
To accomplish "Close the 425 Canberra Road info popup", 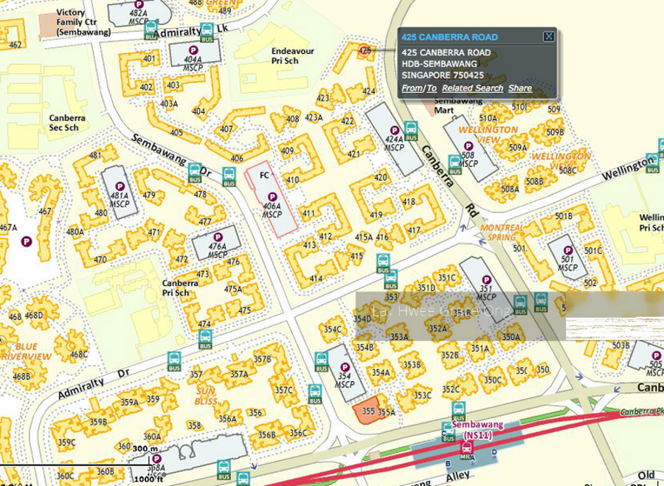I will [548, 36].
